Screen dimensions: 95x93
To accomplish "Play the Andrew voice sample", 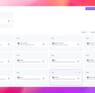I will point(78,79).
